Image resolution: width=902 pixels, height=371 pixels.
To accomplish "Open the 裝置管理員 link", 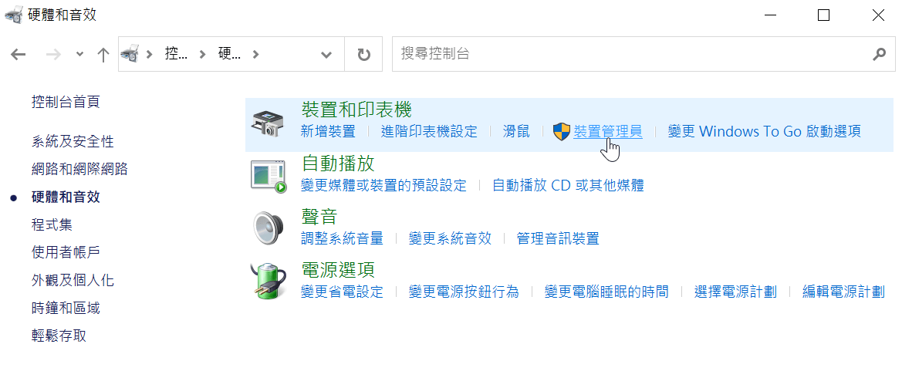I will pos(607,131).
